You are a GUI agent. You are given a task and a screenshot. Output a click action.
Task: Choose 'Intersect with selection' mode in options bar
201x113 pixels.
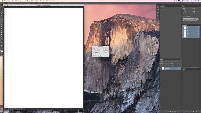coord(12,3)
